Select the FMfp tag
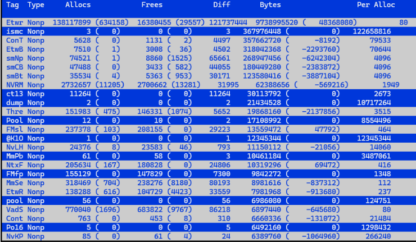 (x=15, y=174)
